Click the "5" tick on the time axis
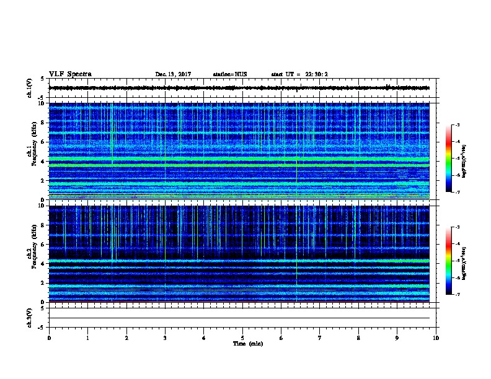Image resolution: width=491 pixels, height=379 pixels. [x=242, y=338]
